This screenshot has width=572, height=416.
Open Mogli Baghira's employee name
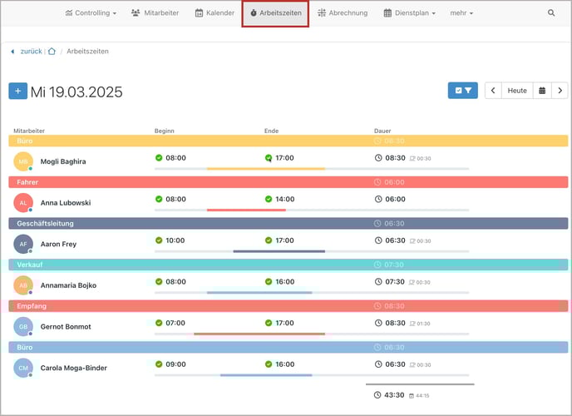coord(63,161)
